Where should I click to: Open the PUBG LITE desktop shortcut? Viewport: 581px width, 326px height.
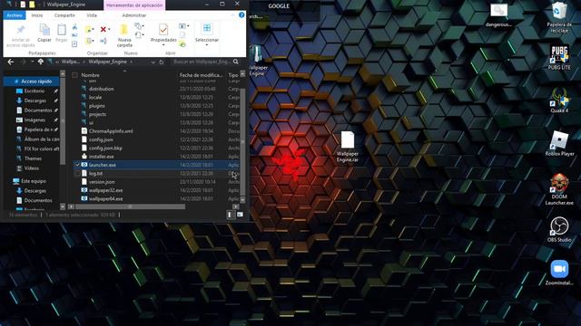point(559,58)
